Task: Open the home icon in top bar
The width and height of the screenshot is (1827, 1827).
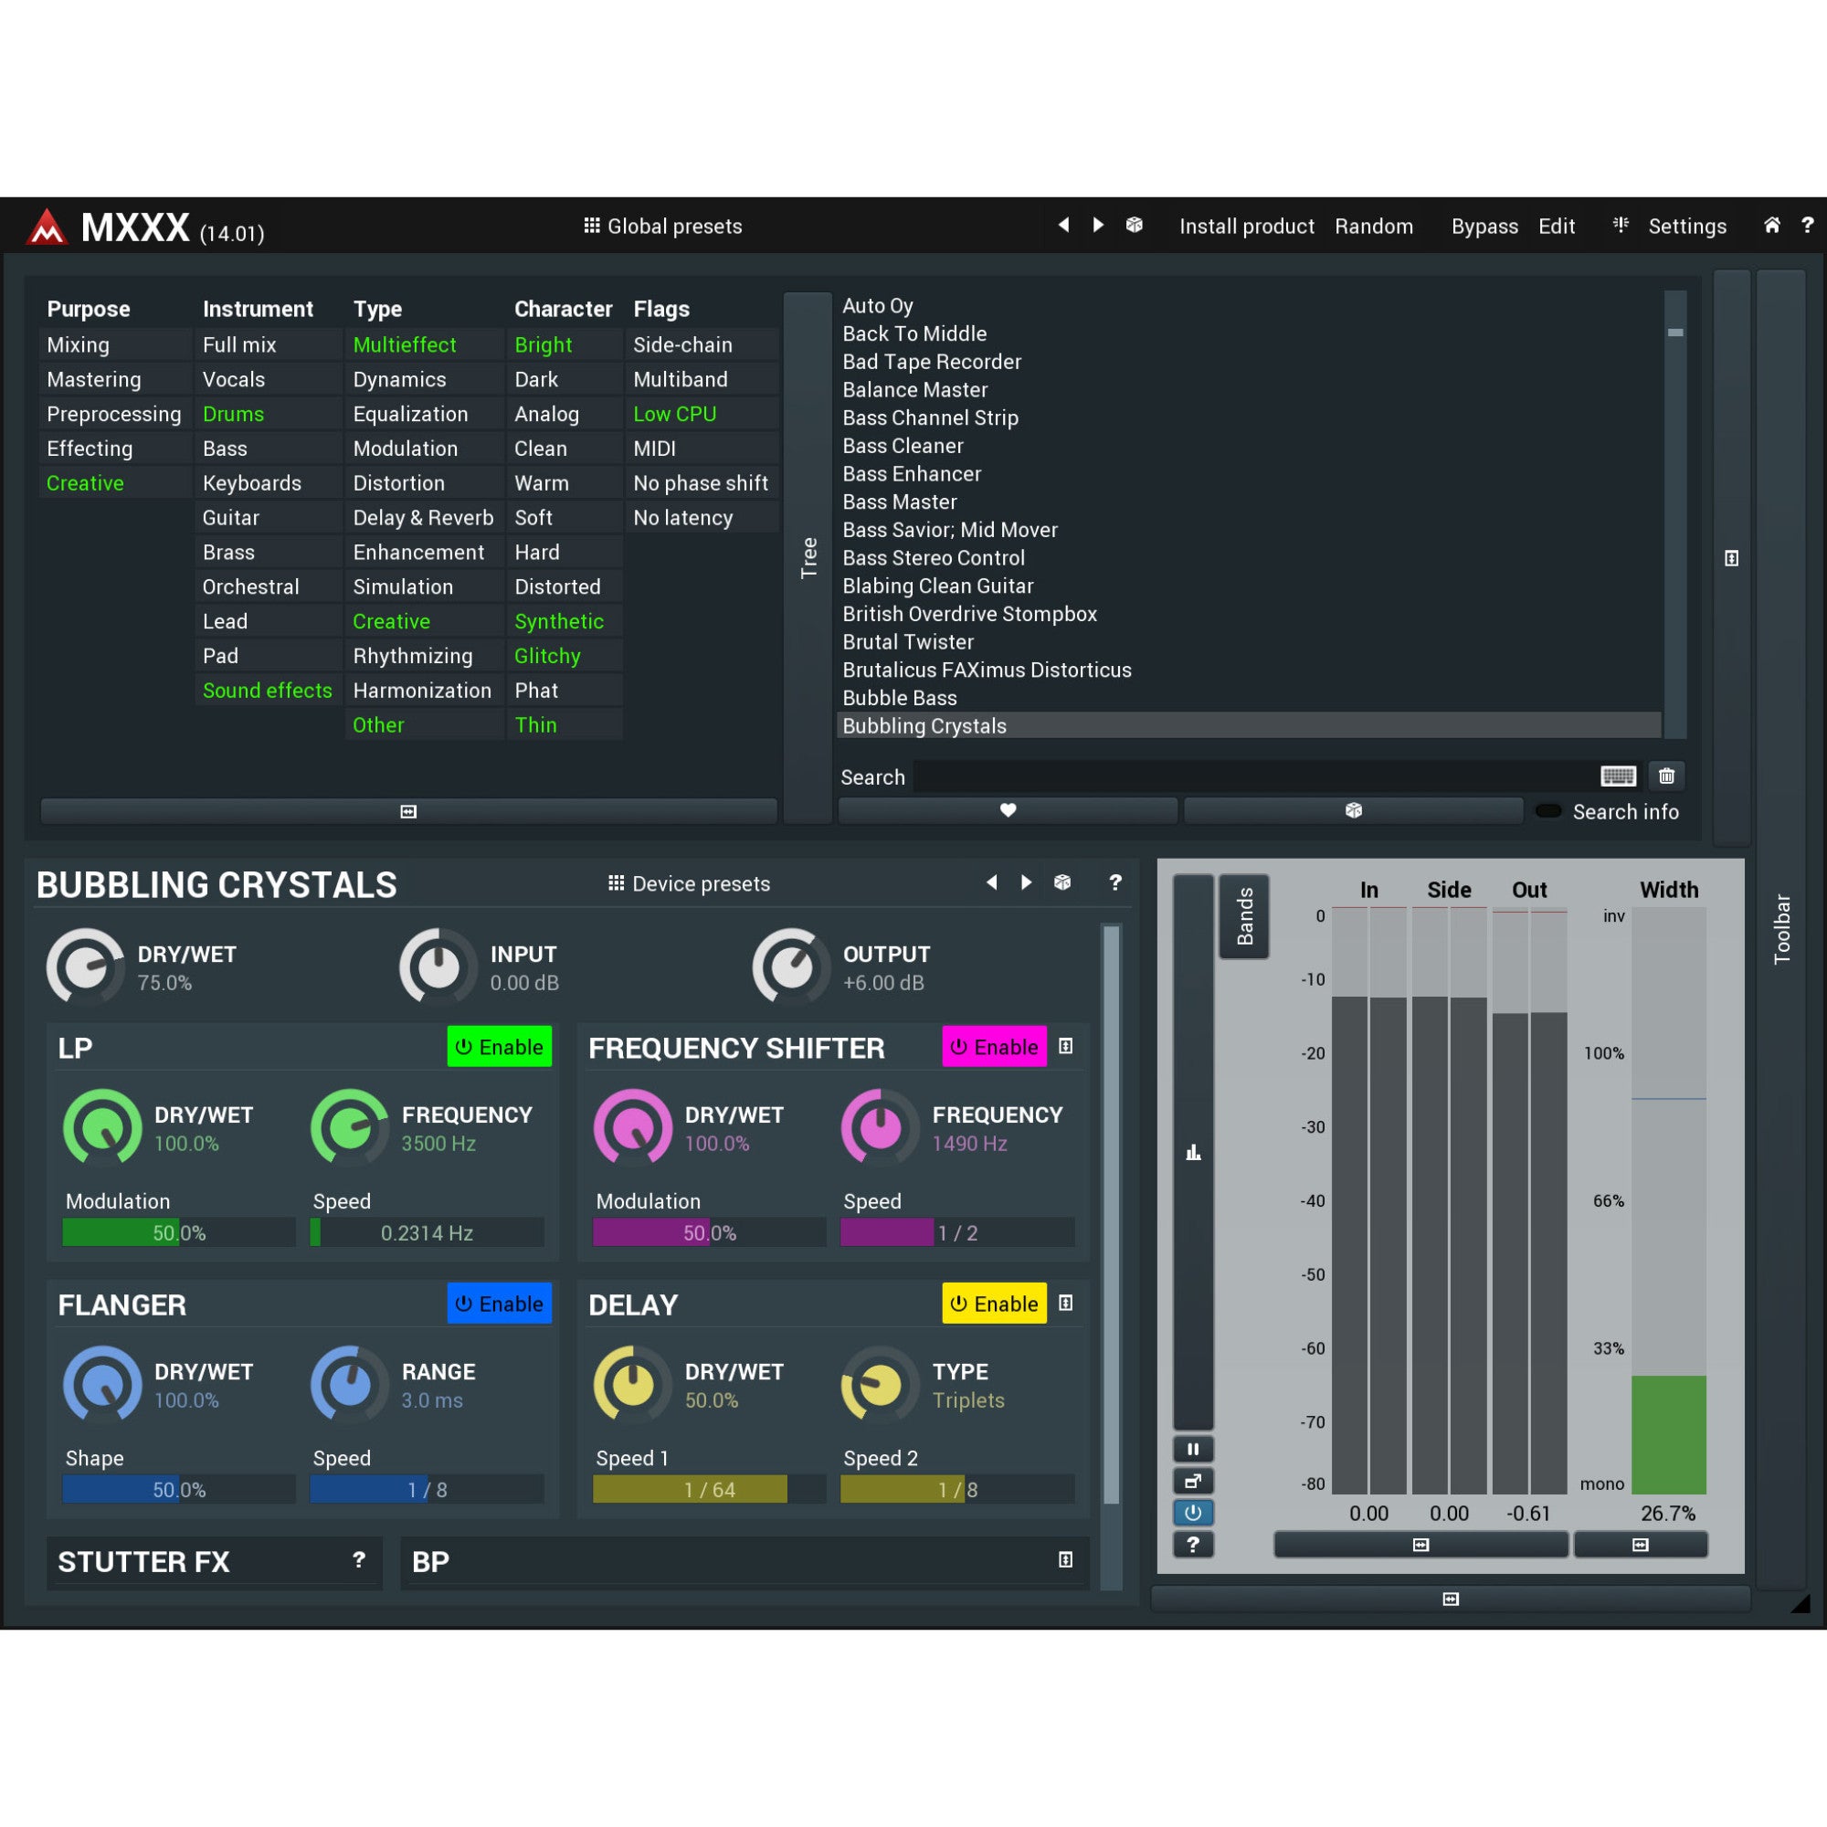Action: click(x=1772, y=225)
